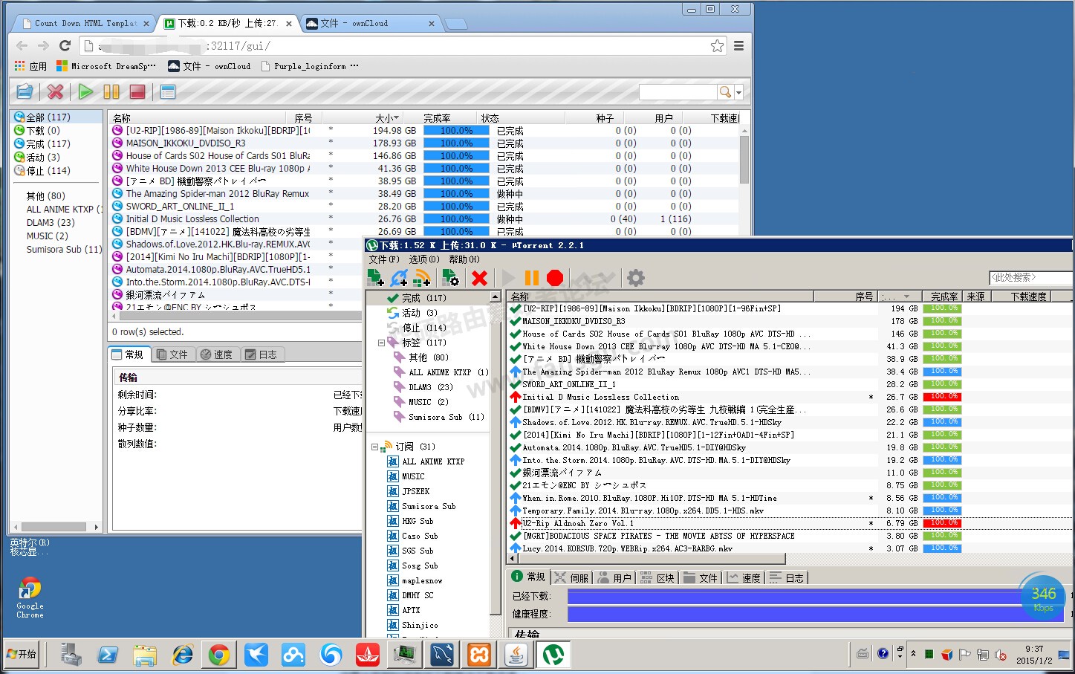Viewport: 1075px width, 674px height.
Task: Click the green start icon in WebUI toolbar
Action: coord(85,91)
